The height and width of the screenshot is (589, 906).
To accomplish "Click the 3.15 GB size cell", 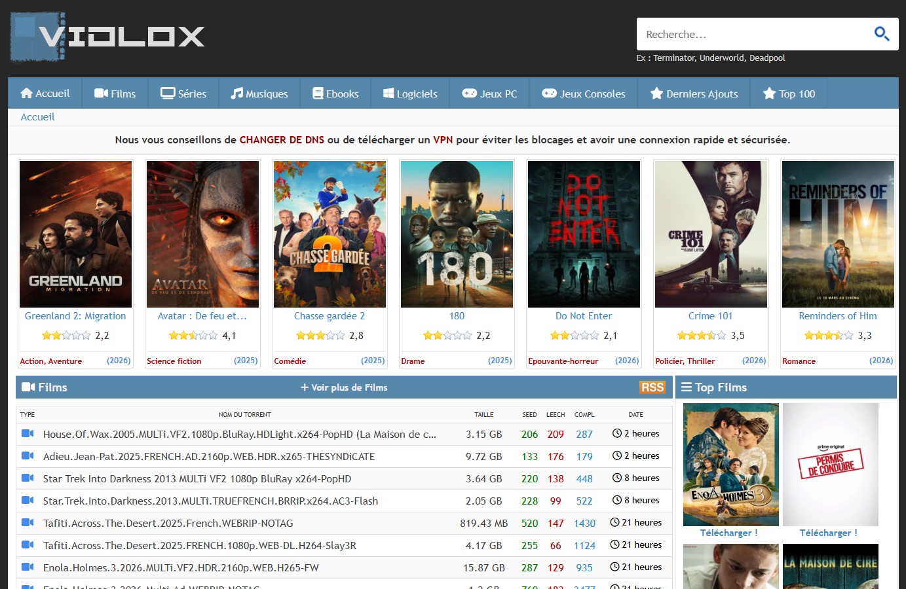I will tap(484, 435).
